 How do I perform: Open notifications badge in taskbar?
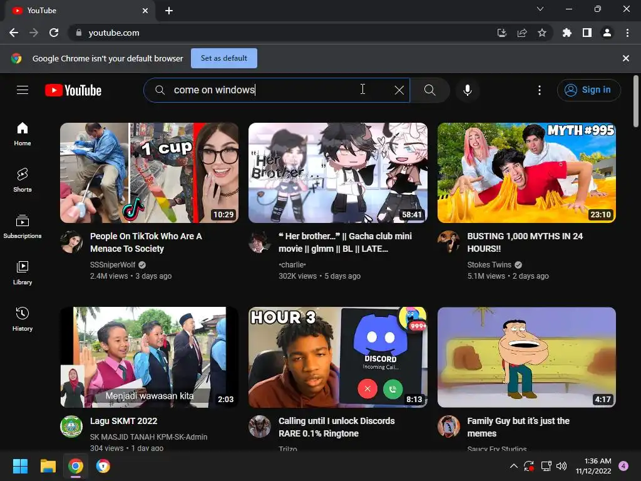tap(623, 466)
